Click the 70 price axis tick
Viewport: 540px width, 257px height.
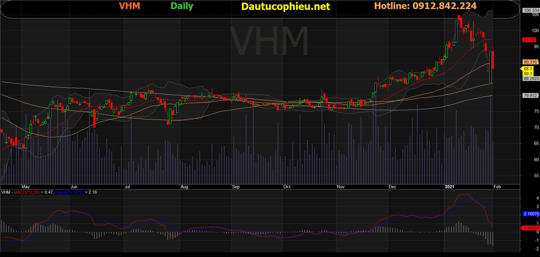click(537, 127)
